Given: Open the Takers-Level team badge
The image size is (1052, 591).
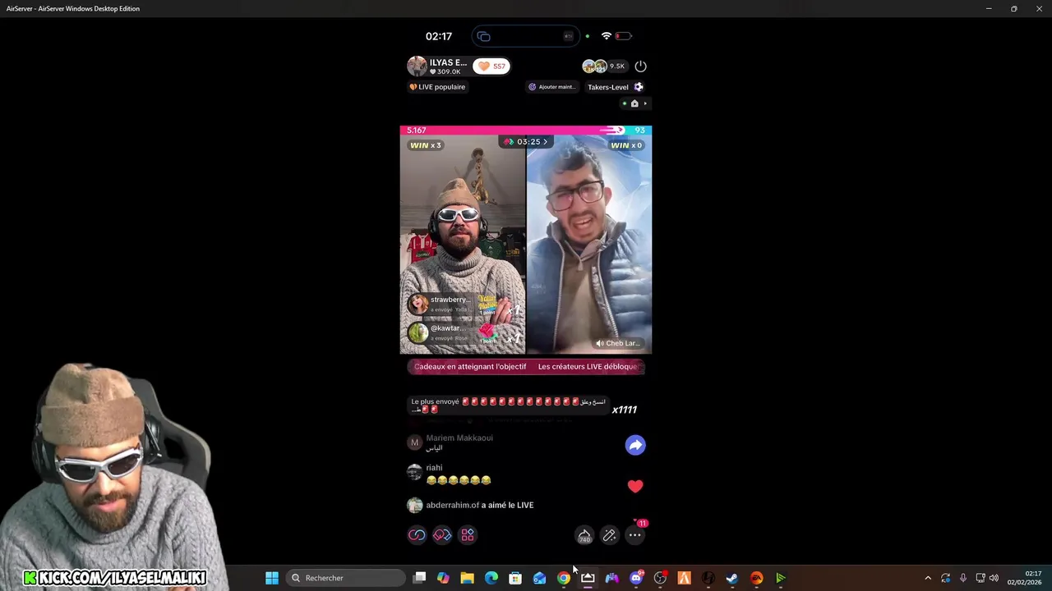Looking at the screenshot, I should [x=616, y=87].
